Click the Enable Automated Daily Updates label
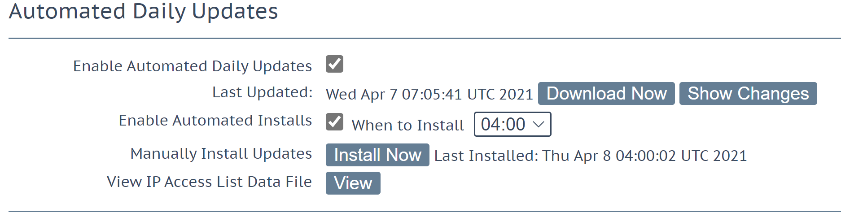The width and height of the screenshot is (841, 217). pyautogui.click(x=193, y=66)
